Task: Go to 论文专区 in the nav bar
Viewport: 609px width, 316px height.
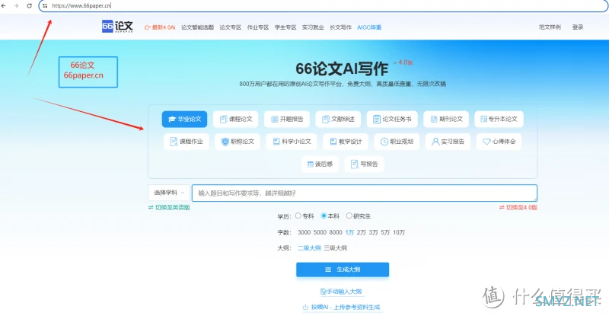Action: tap(231, 27)
